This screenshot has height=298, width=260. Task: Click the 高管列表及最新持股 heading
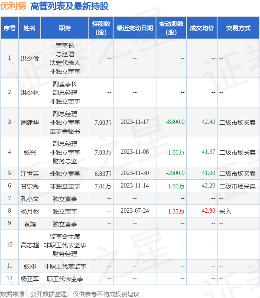(69, 6)
